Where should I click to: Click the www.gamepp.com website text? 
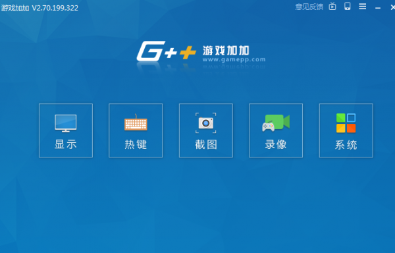click(x=234, y=60)
